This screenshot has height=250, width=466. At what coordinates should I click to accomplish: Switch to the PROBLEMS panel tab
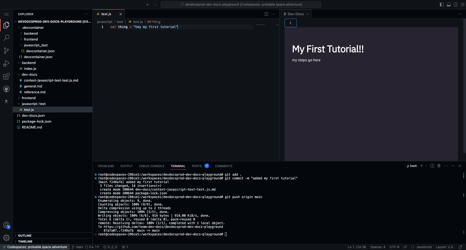coord(106,166)
